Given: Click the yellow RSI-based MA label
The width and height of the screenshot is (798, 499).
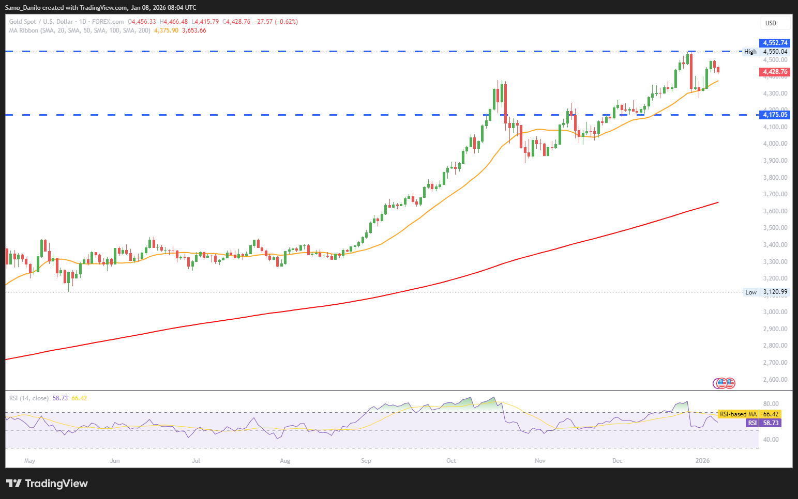Looking at the screenshot, I should [x=738, y=414].
